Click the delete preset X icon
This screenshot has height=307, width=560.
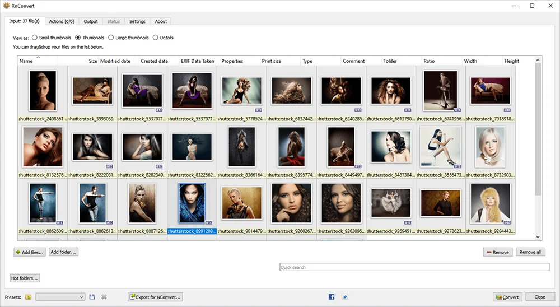[x=104, y=297]
